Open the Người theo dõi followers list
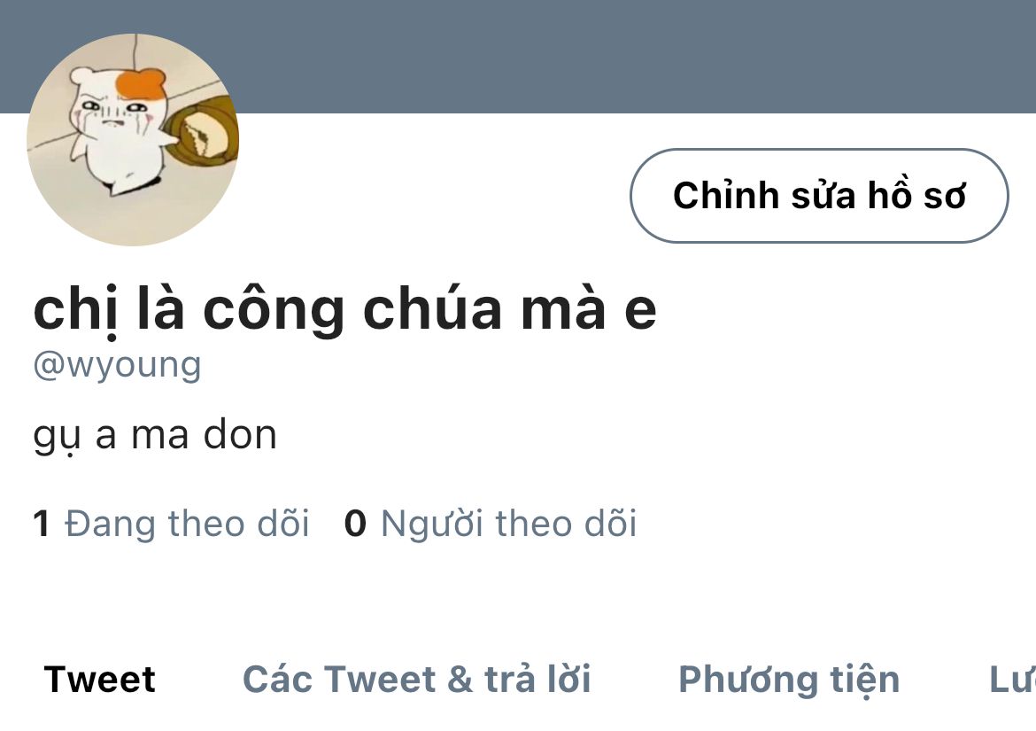The width and height of the screenshot is (1036, 731). [509, 524]
